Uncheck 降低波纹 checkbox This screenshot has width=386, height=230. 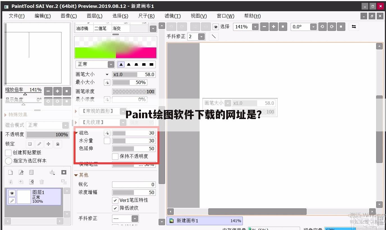(x=115, y=208)
